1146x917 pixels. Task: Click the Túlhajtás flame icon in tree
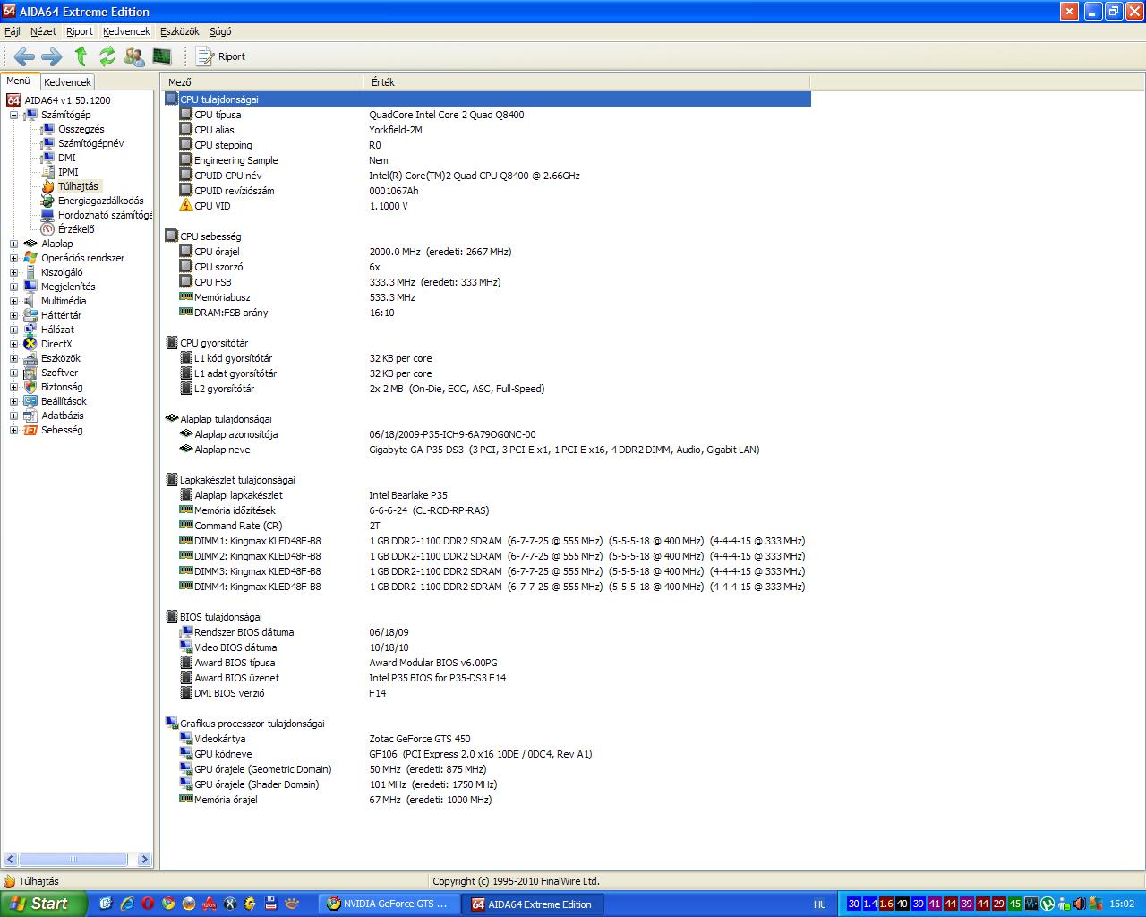pyautogui.click(x=47, y=186)
